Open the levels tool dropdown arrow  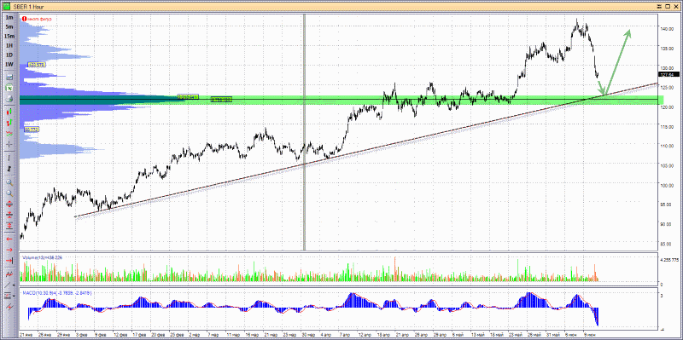point(14,296)
